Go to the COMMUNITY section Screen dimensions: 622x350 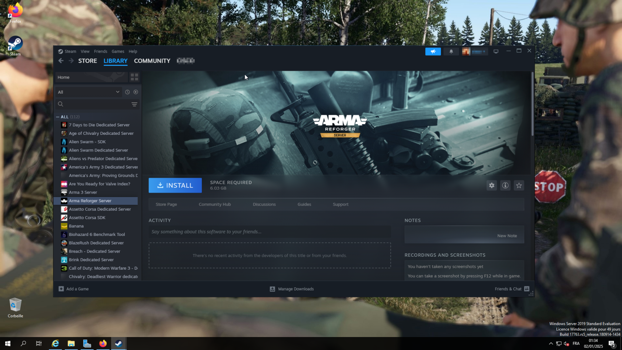point(152,61)
